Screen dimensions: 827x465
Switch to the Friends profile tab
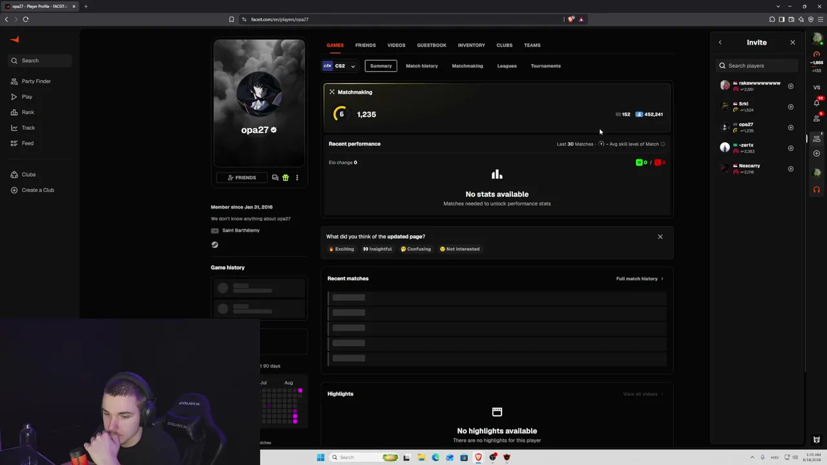click(x=365, y=45)
